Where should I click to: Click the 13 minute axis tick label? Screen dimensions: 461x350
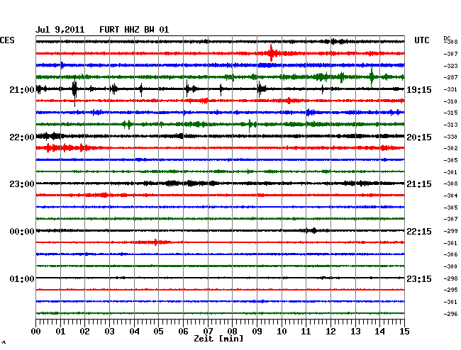355,331
